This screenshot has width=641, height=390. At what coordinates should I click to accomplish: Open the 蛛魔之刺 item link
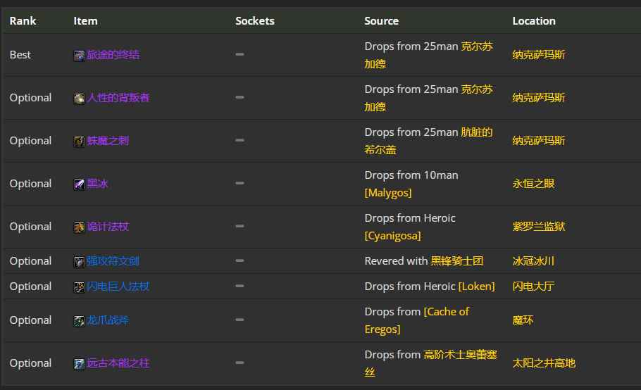click(x=108, y=141)
